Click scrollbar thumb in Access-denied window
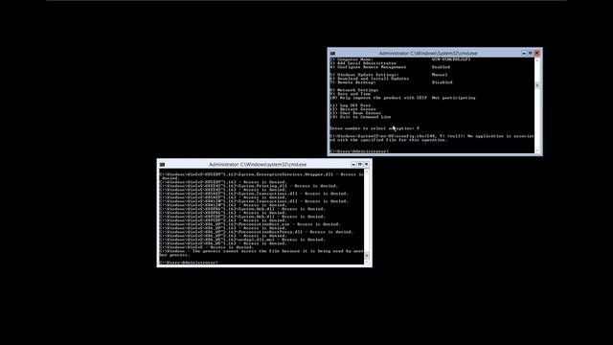This screenshot has height=345, width=613. (x=367, y=256)
